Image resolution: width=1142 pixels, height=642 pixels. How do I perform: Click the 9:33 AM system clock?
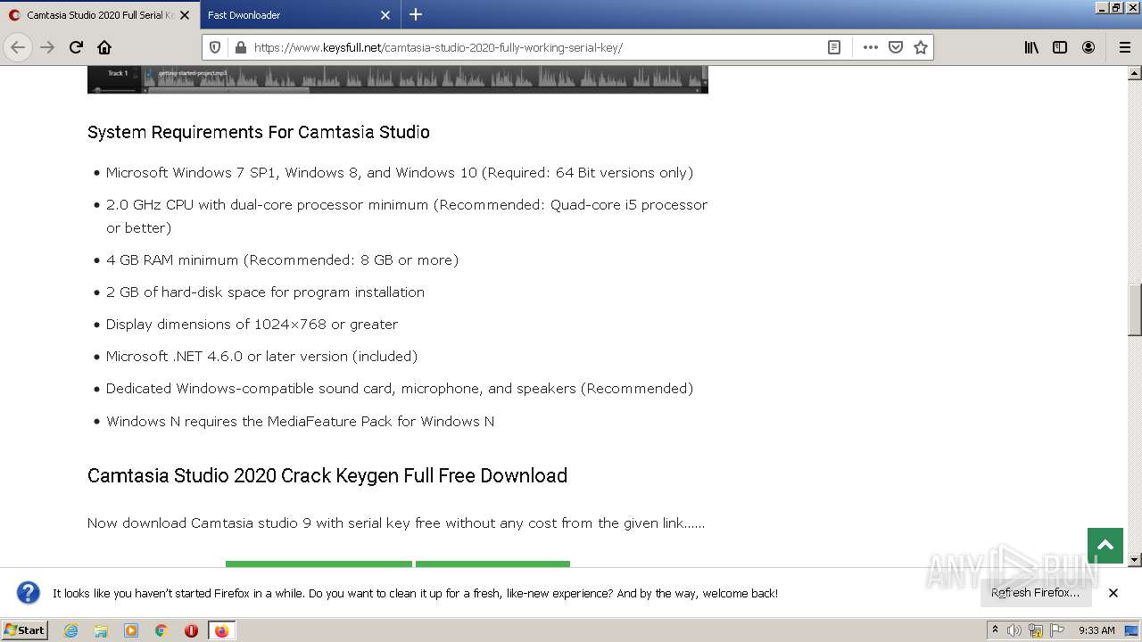tap(1096, 630)
